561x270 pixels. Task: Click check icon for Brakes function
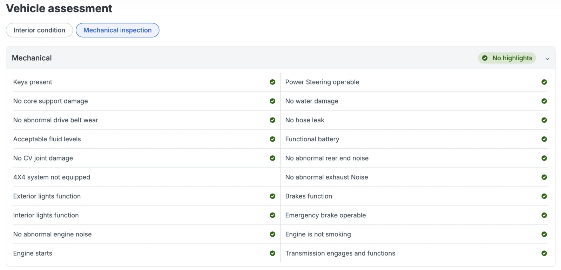coord(544,196)
